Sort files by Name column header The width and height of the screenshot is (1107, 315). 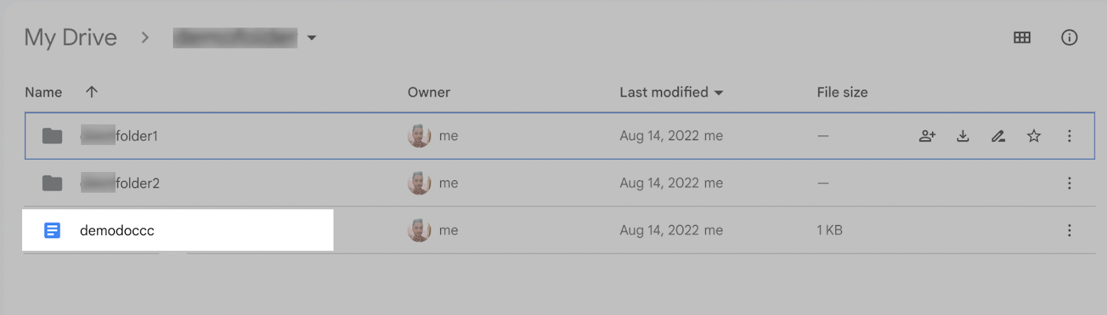pos(44,92)
